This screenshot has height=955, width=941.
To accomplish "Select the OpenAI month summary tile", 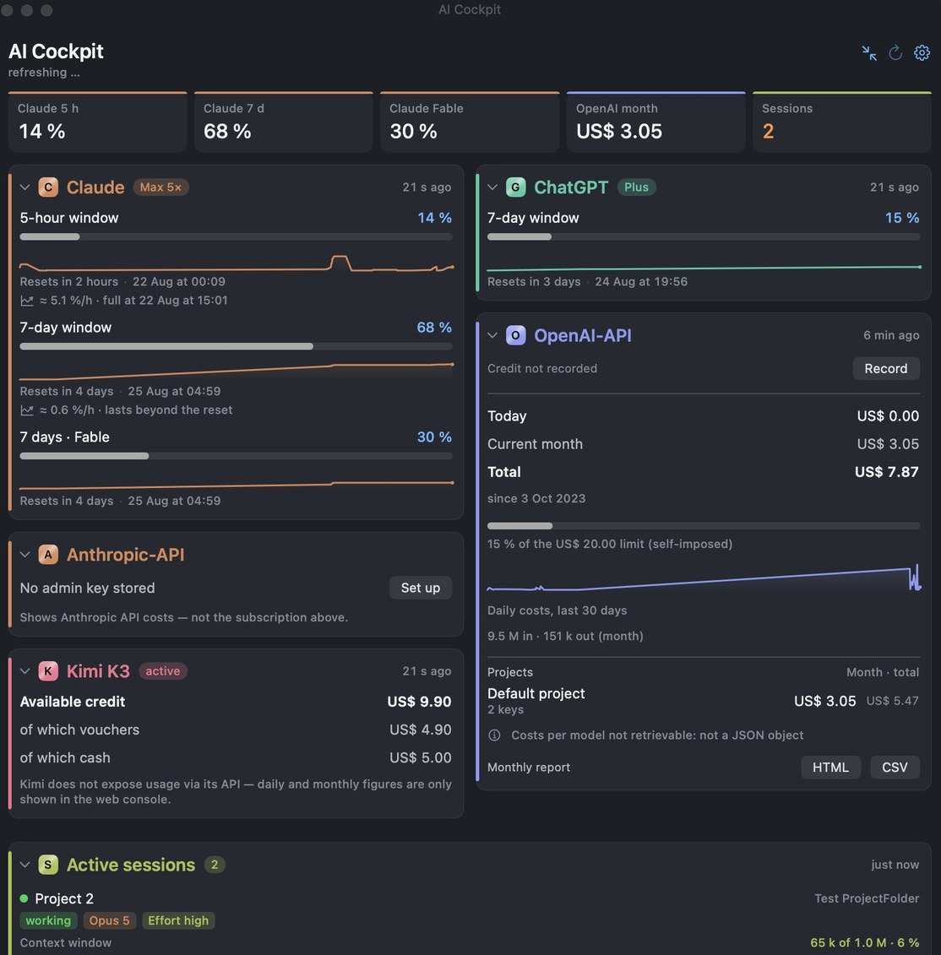I will [655, 122].
